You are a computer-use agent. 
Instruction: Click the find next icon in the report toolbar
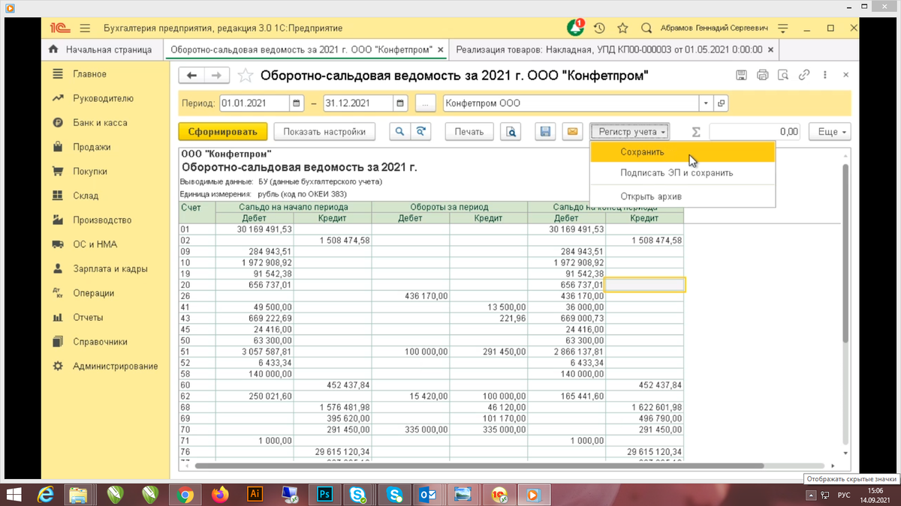(420, 132)
